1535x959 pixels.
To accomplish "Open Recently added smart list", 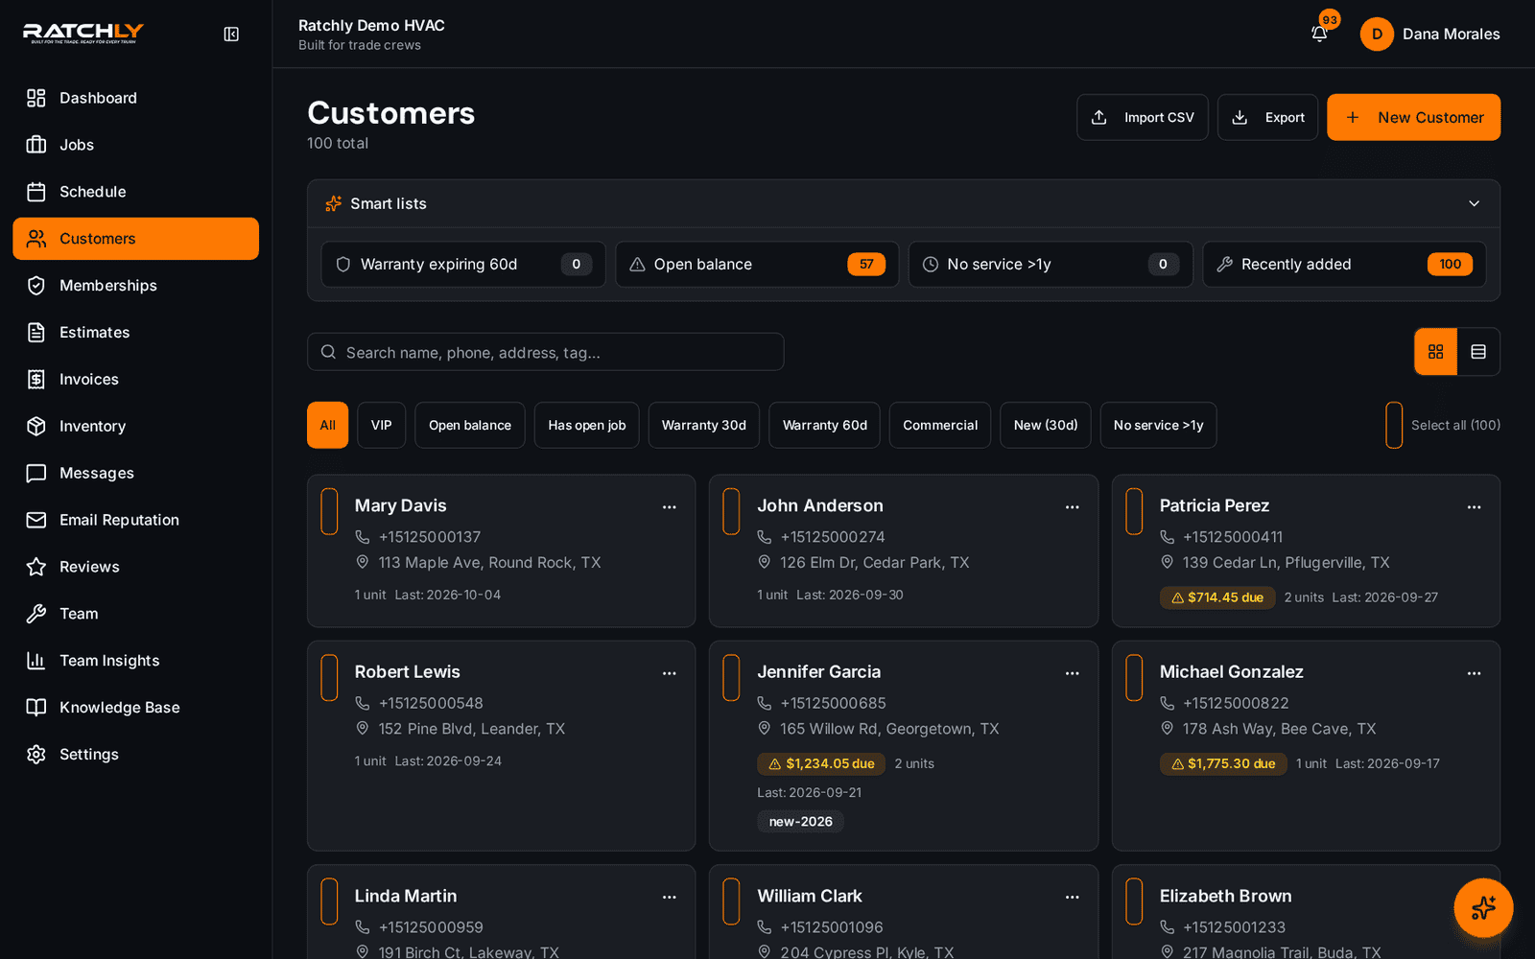I will click(x=1345, y=264).
